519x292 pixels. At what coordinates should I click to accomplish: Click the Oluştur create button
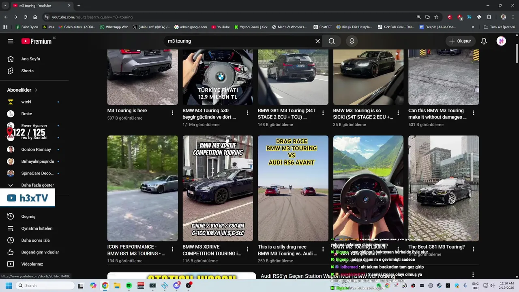click(x=460, y=41)
